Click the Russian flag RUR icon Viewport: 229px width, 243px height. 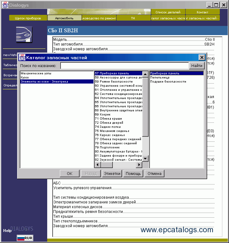[x=25, y=238]
